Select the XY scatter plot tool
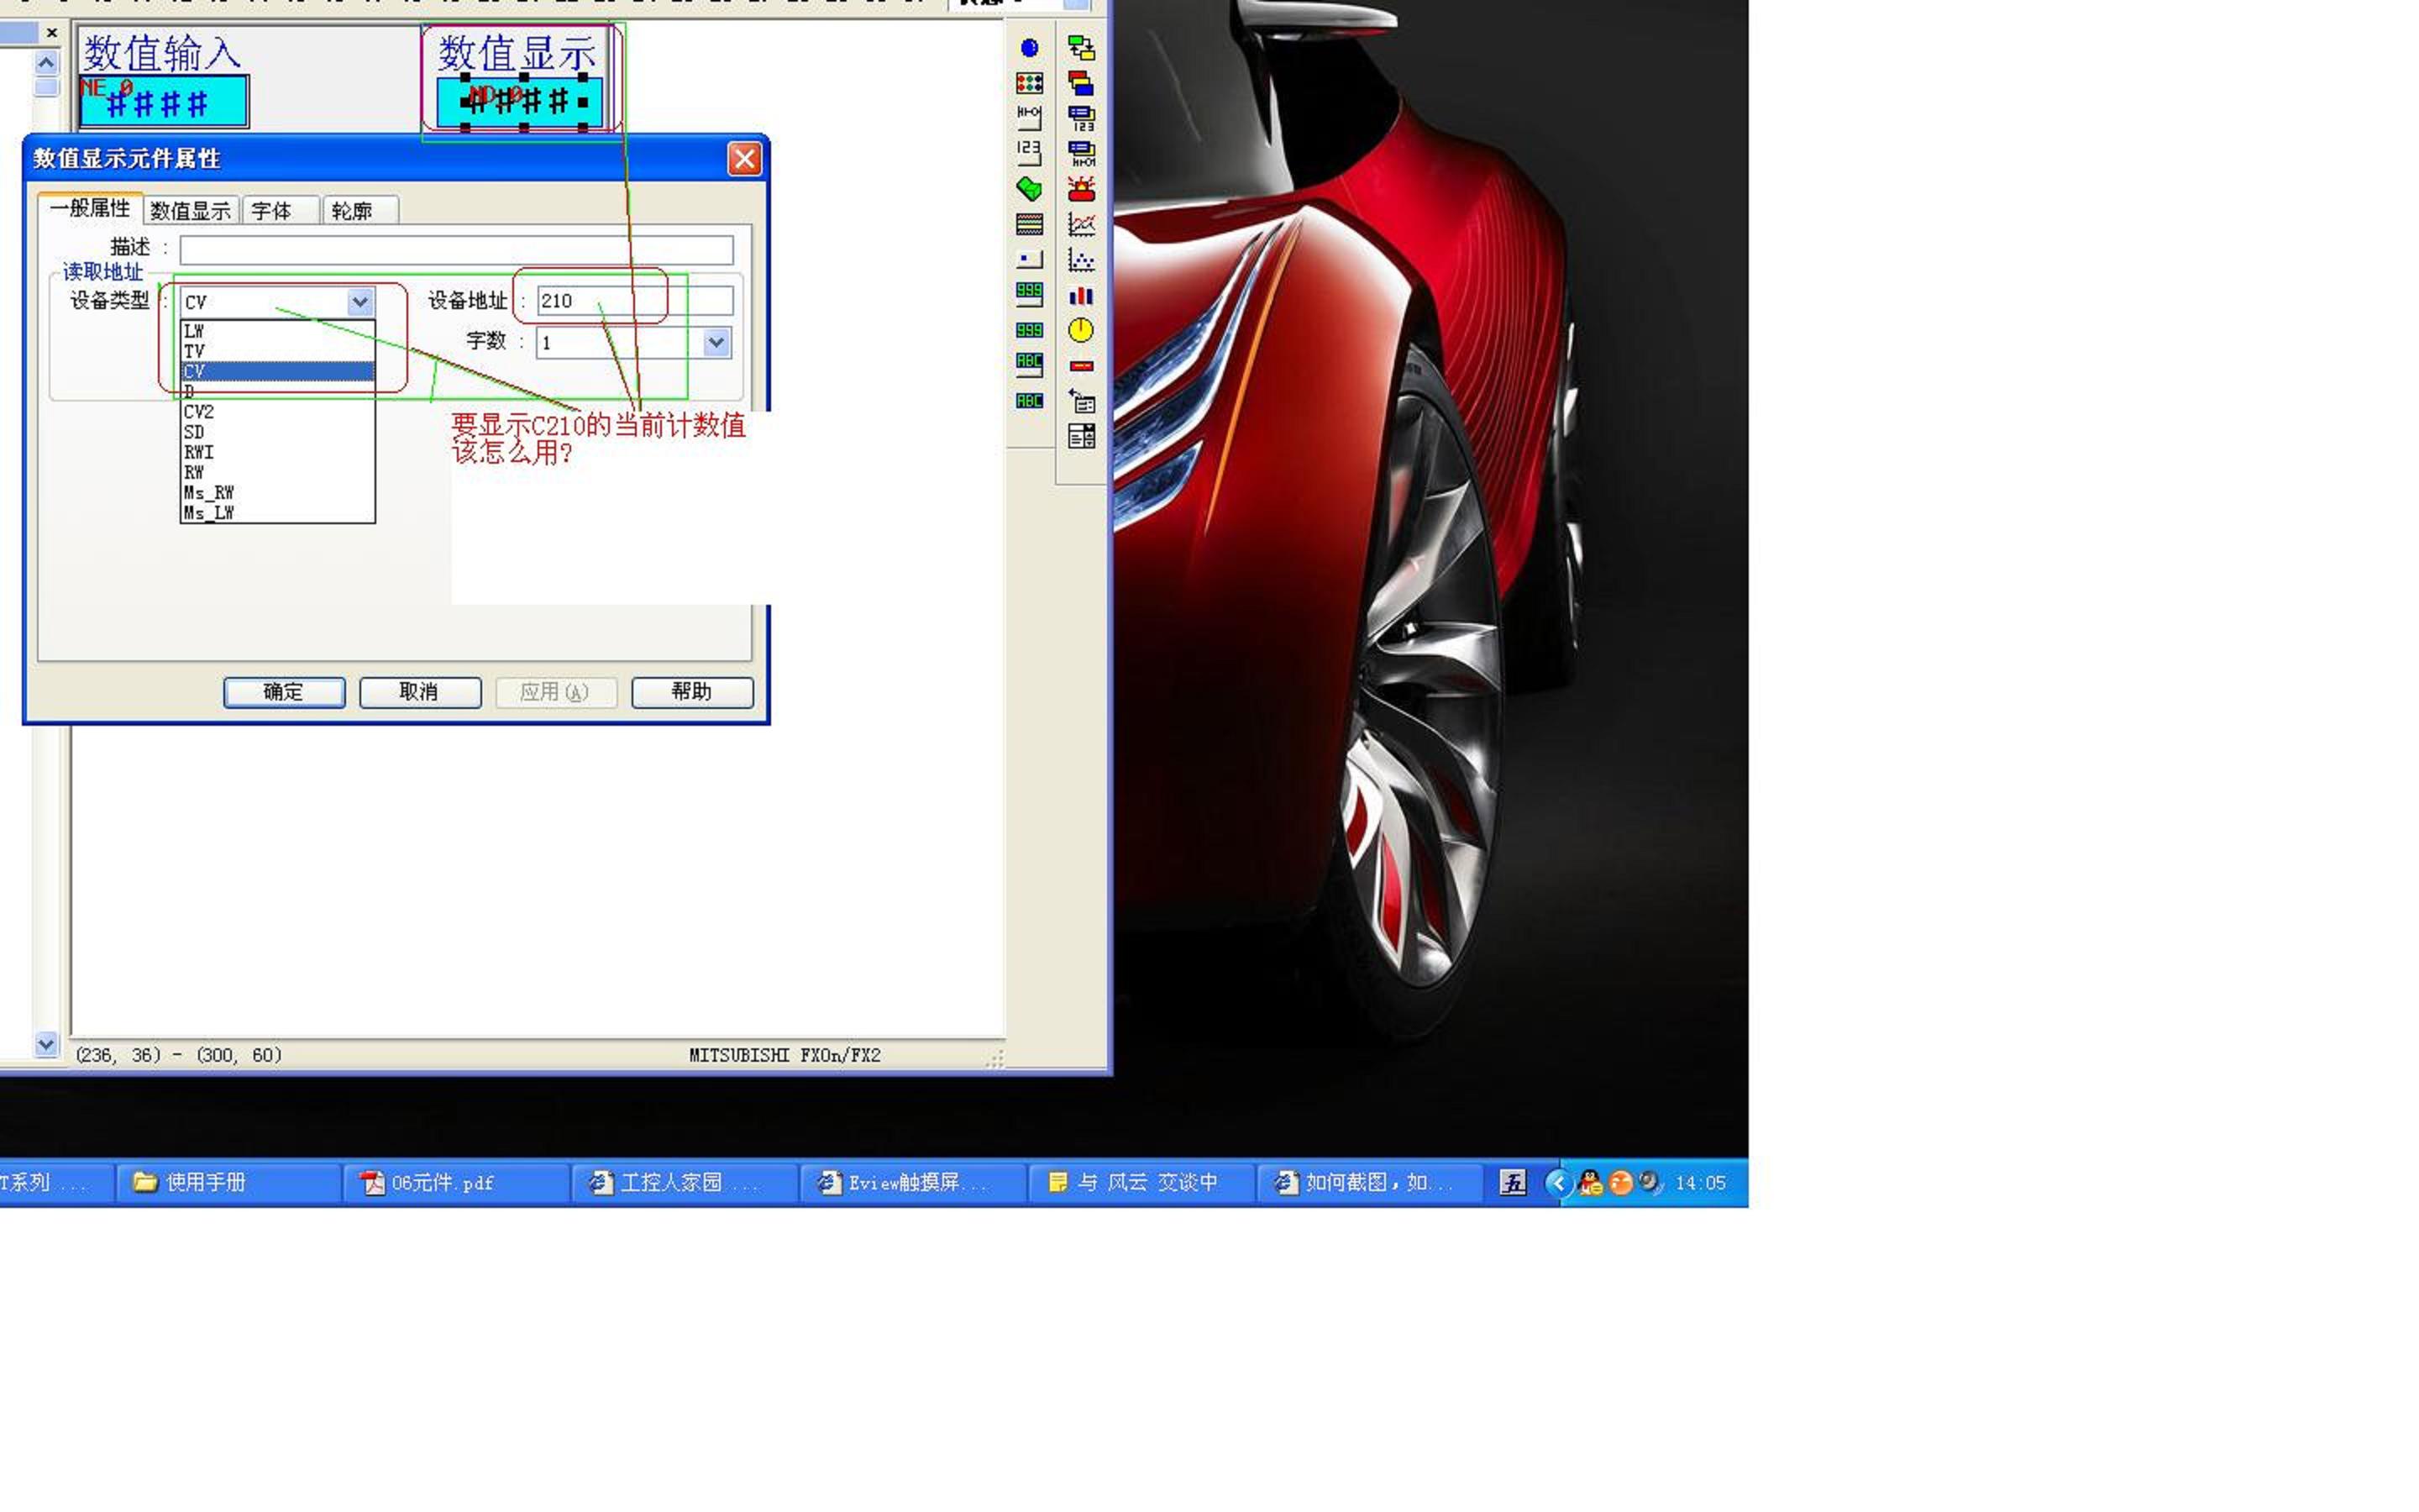This screenshot has width=2419, height=1512. click(x=1080, y=261)
